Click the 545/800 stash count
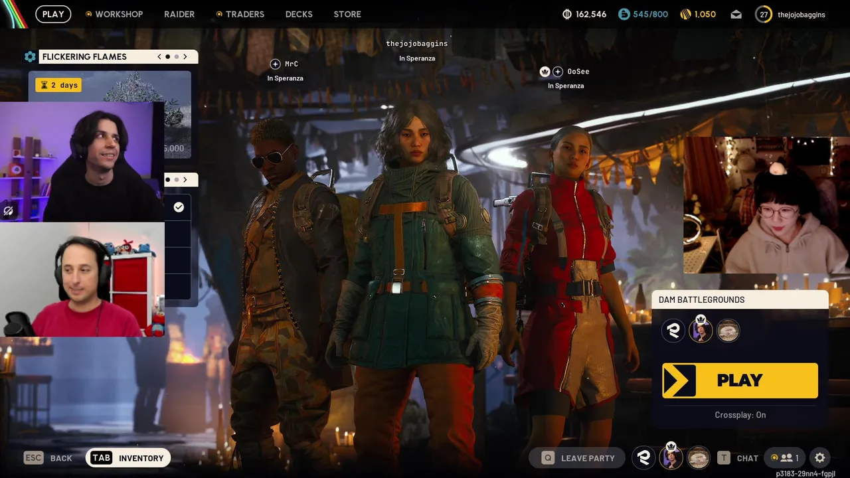Screen dimensions: 850x478 pos(650,14)
